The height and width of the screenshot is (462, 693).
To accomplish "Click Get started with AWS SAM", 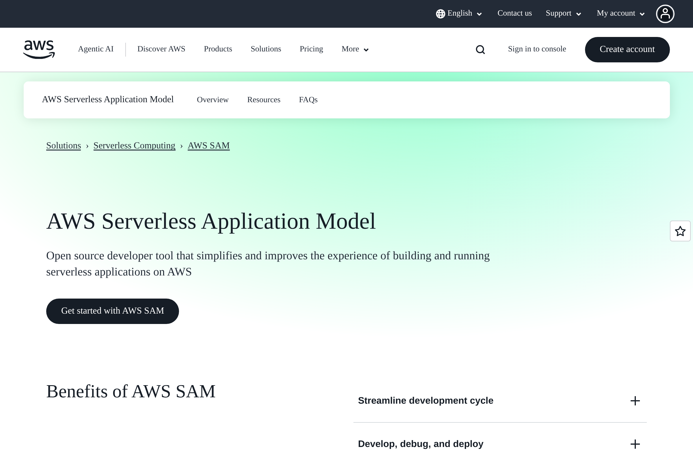I will (x=113, y=311).
